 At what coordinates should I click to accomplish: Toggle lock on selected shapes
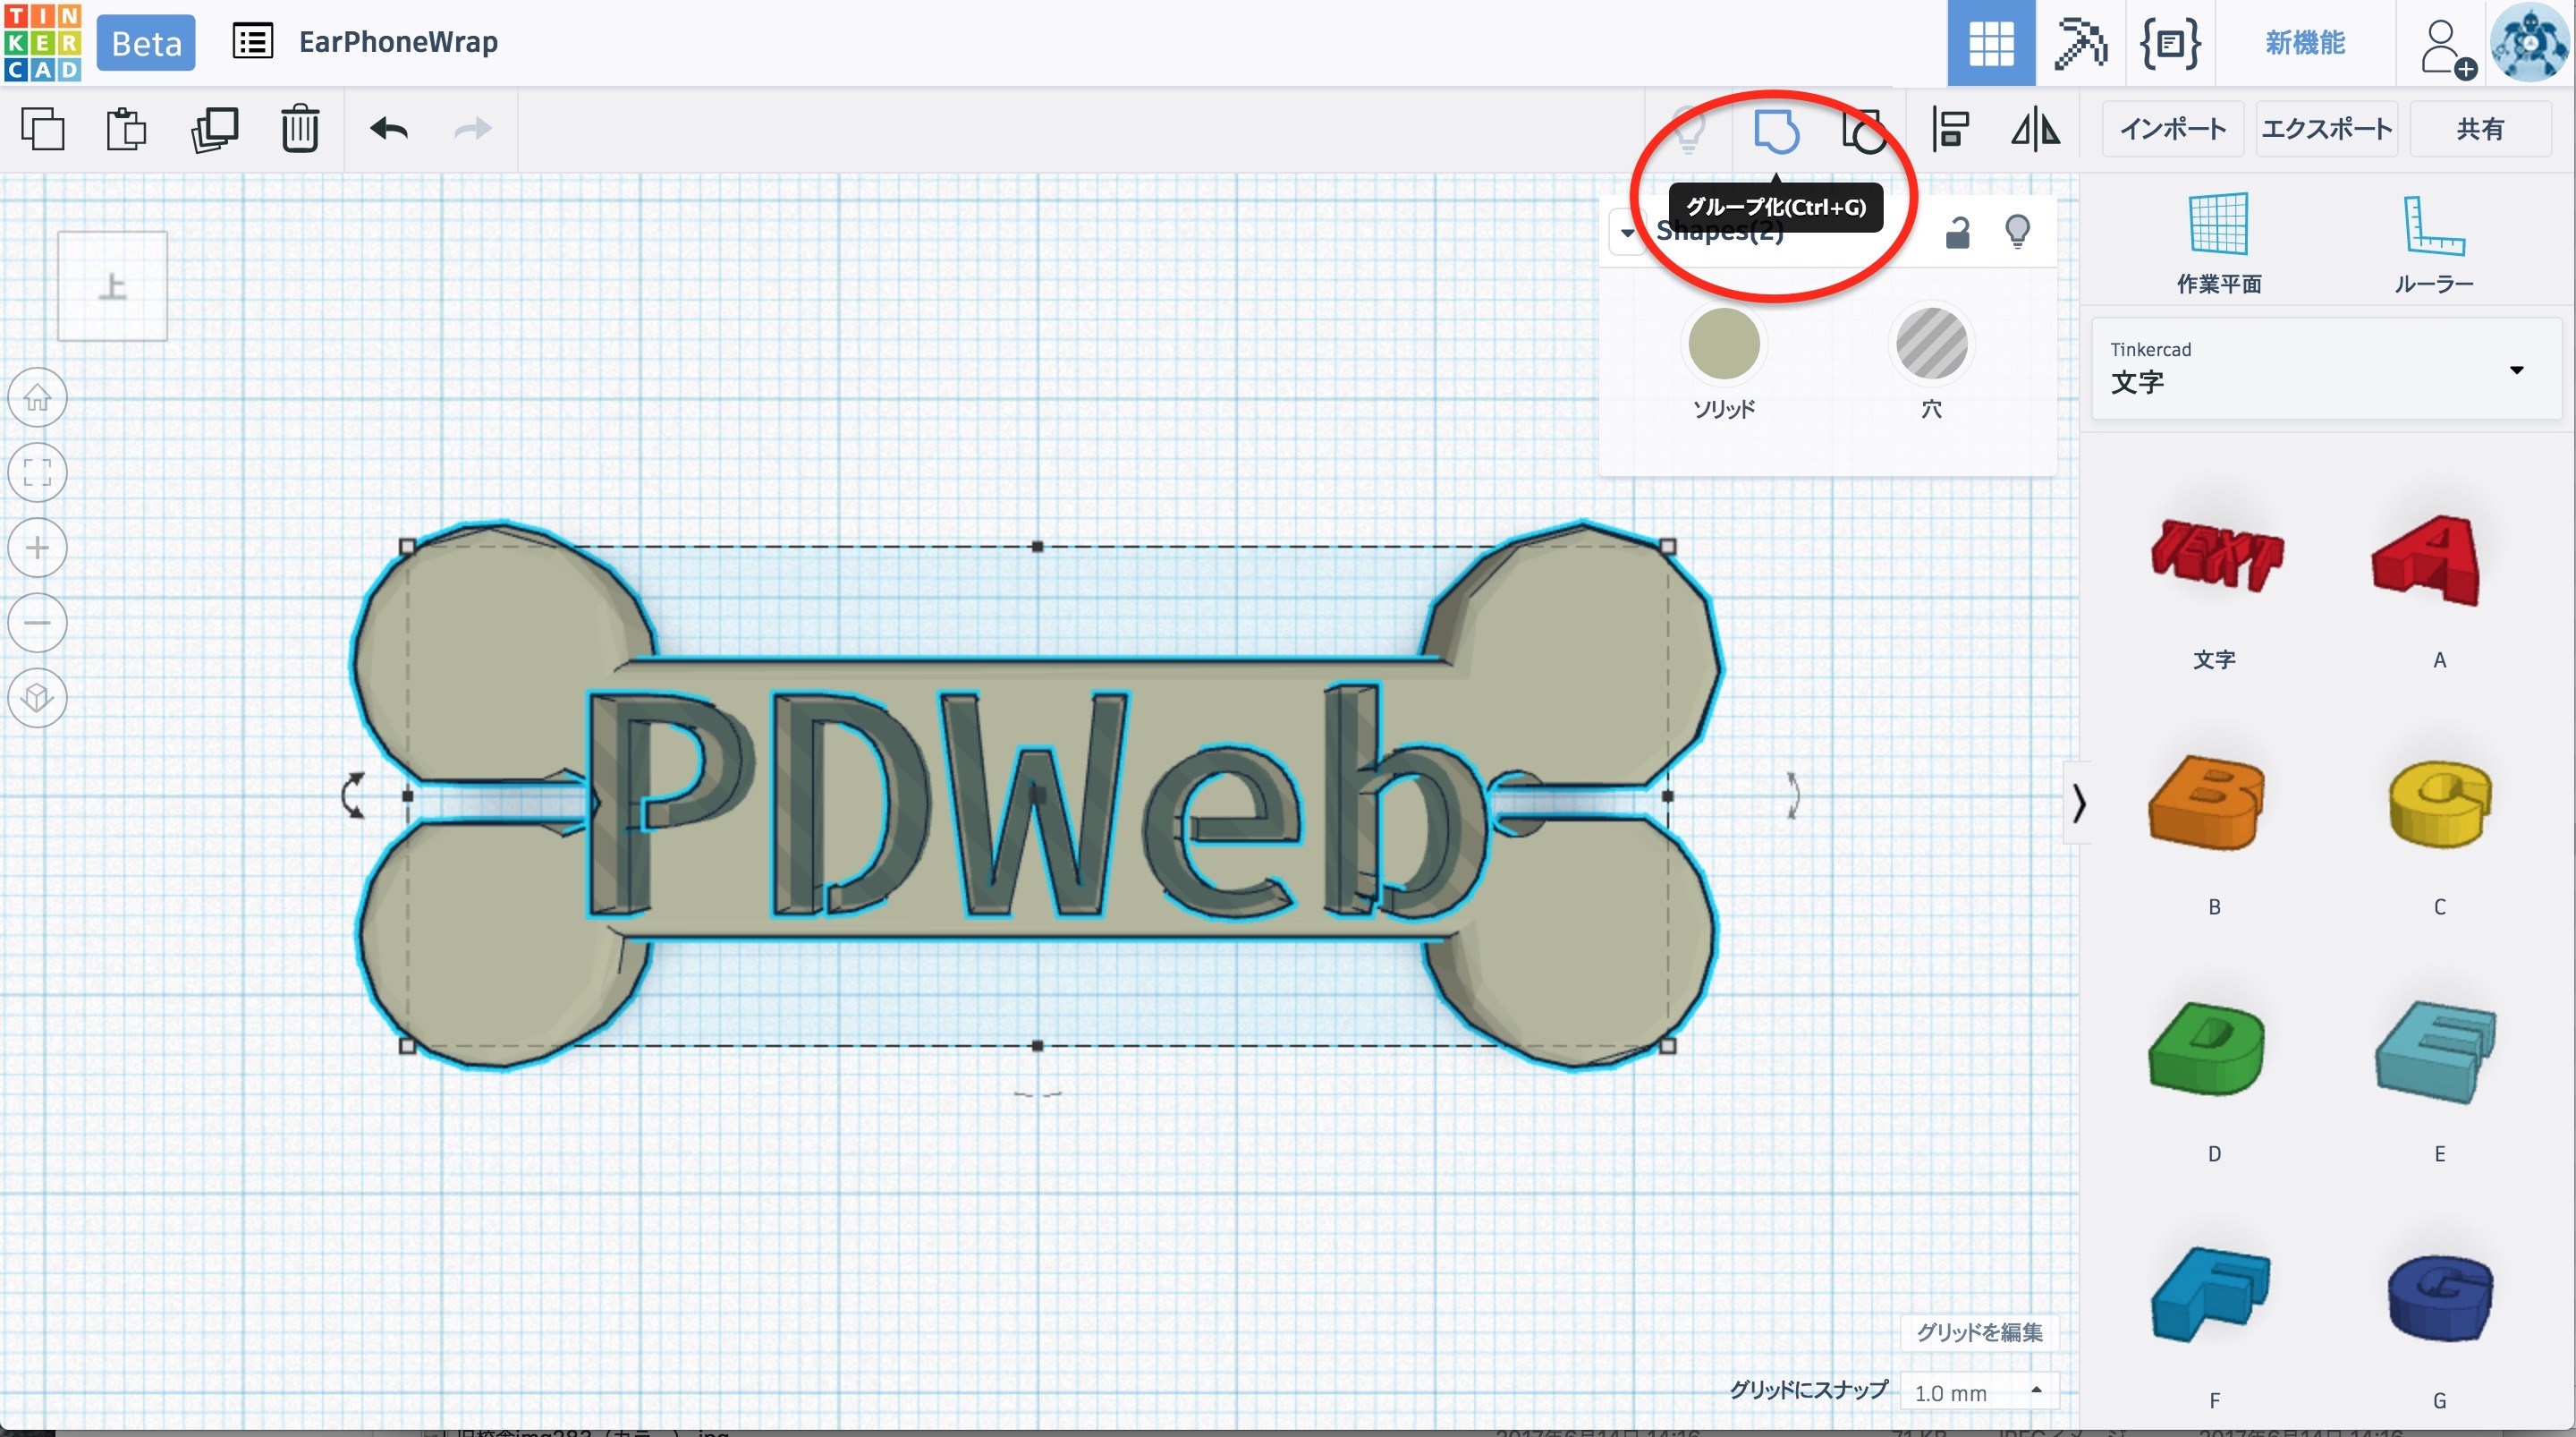tap(1957, 234)
